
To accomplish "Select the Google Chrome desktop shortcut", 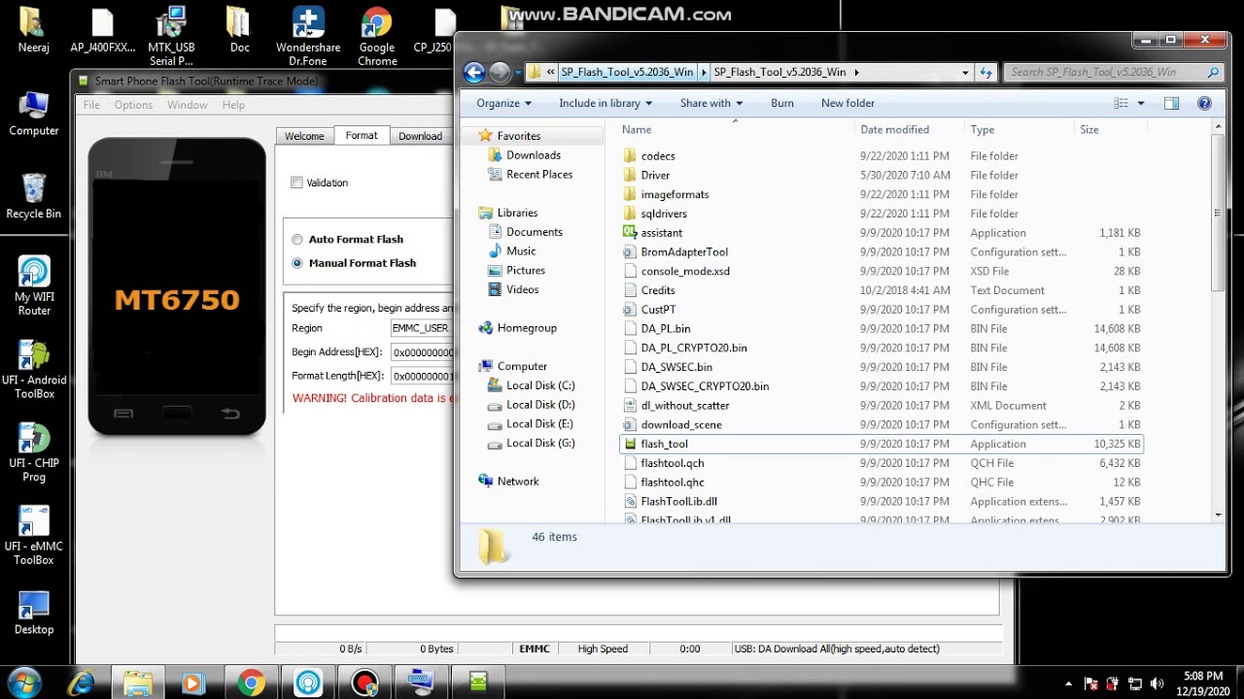I will 377,36.
